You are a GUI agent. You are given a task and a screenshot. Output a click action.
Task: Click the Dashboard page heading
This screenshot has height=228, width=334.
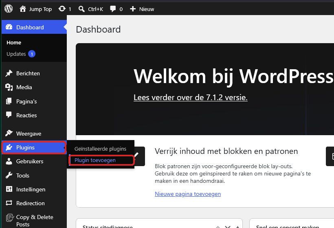point(98,29)
